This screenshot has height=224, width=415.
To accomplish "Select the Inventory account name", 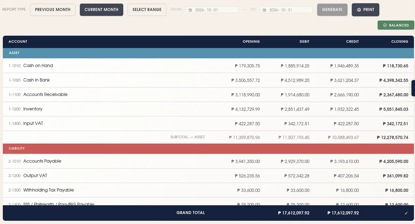I will pos(33,109).
